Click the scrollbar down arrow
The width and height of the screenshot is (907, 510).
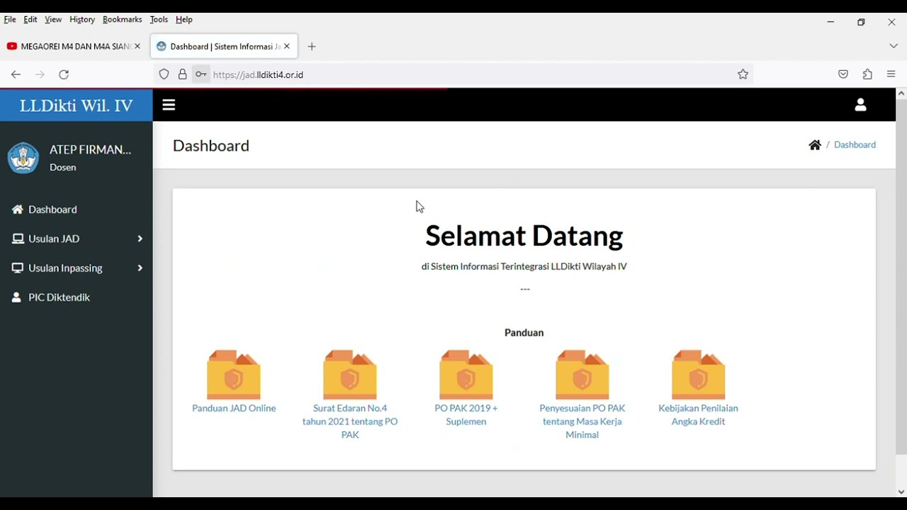coord(901,492)
